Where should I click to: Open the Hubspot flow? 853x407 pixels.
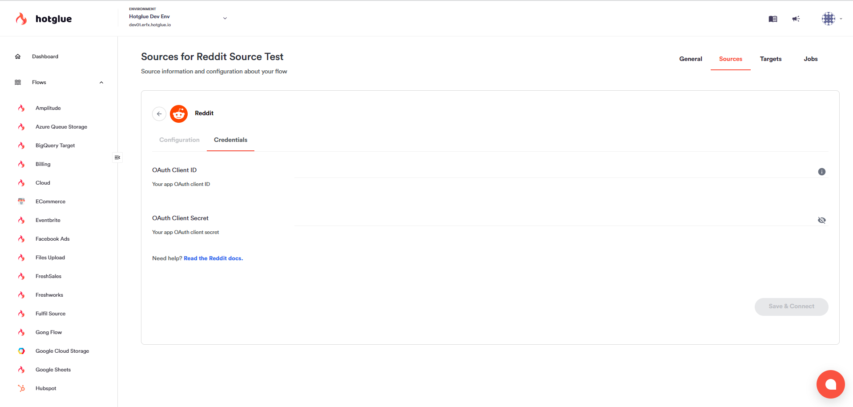tap(46, 388)
